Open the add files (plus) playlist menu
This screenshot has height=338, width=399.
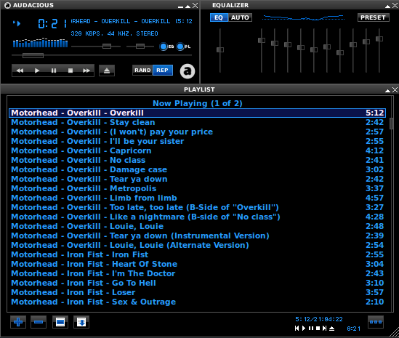[x=18, y=322]
